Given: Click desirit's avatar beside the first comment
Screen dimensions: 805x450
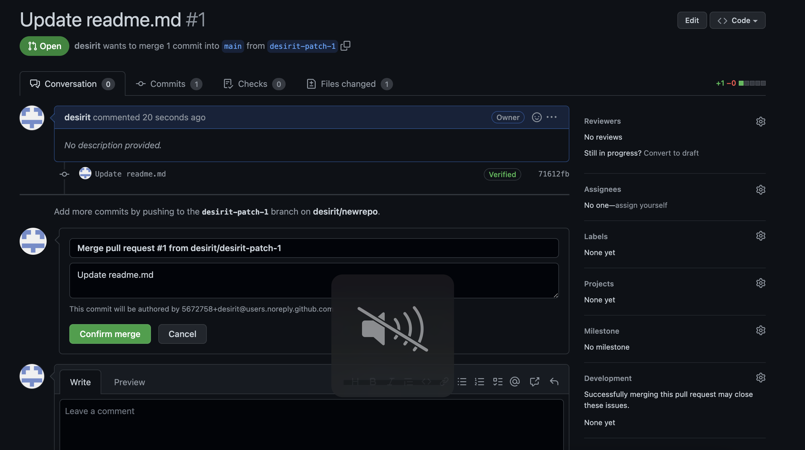Looking at the screenshot, I should click(32, 118).
